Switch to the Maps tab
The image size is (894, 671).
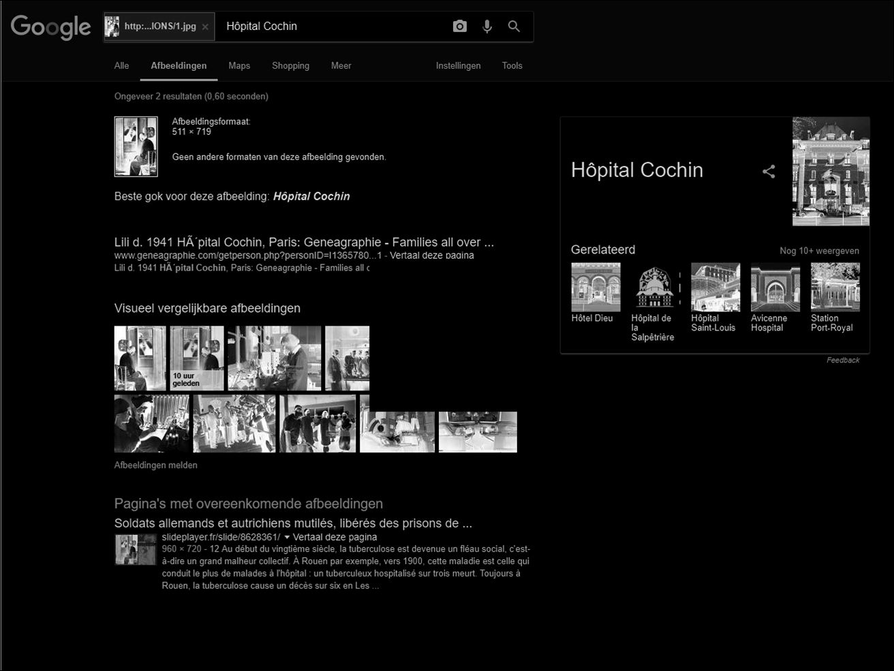239,66
